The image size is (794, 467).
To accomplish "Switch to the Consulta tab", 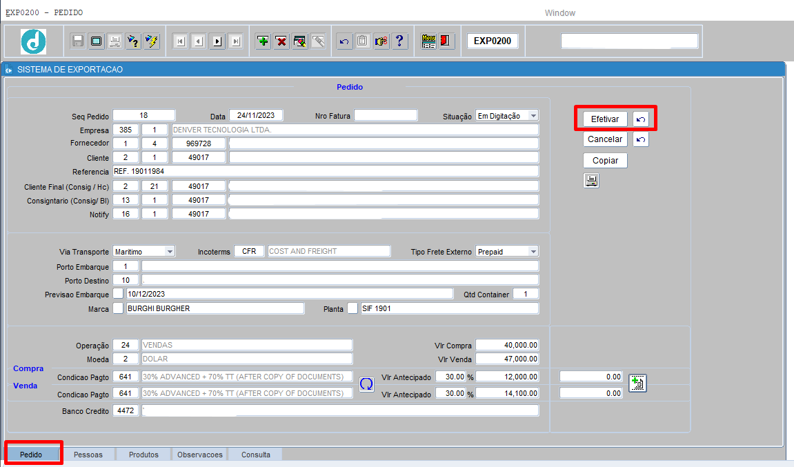I will pos(256,455).
